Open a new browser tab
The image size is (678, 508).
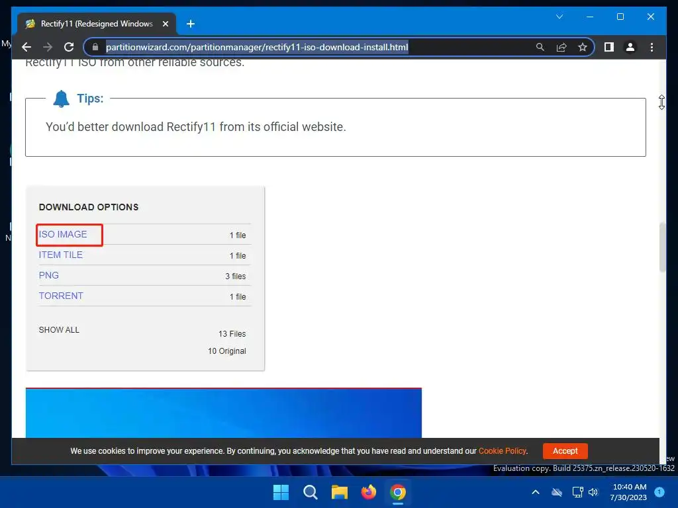pos(190,24)
